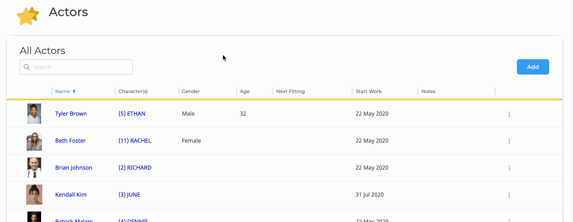Open the (11) RACHEL character link
The height and width of the screenshot is (222, 573).
pos(135,141)
